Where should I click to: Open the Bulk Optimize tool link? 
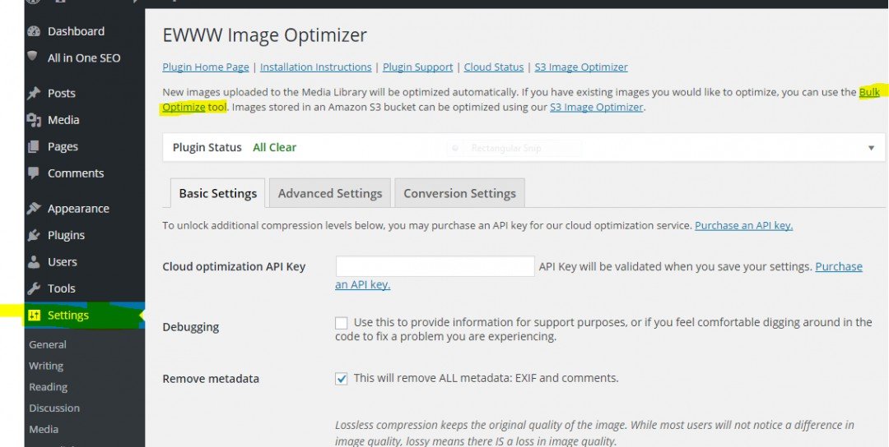tap(184, 107)
